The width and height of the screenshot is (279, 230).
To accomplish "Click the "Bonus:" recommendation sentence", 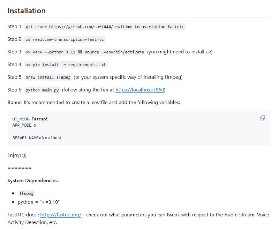I will point(93,102).
